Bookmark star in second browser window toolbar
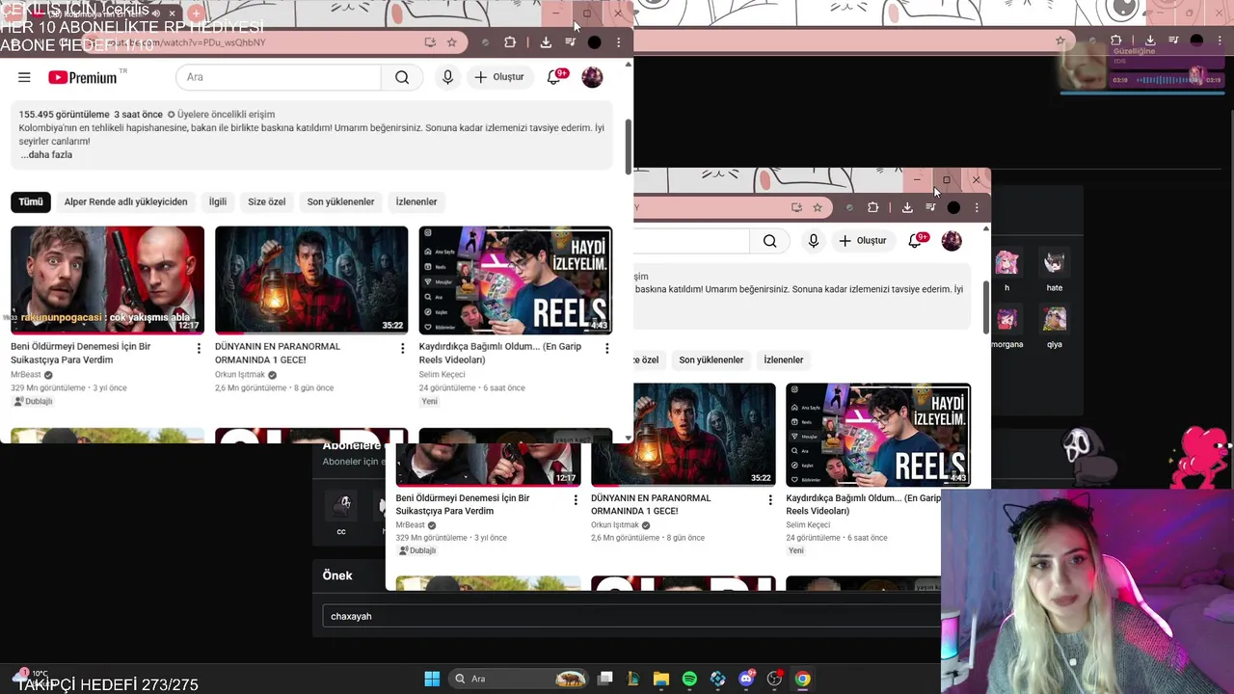Viewport: 1234px width, 694px height. (818, 207)
